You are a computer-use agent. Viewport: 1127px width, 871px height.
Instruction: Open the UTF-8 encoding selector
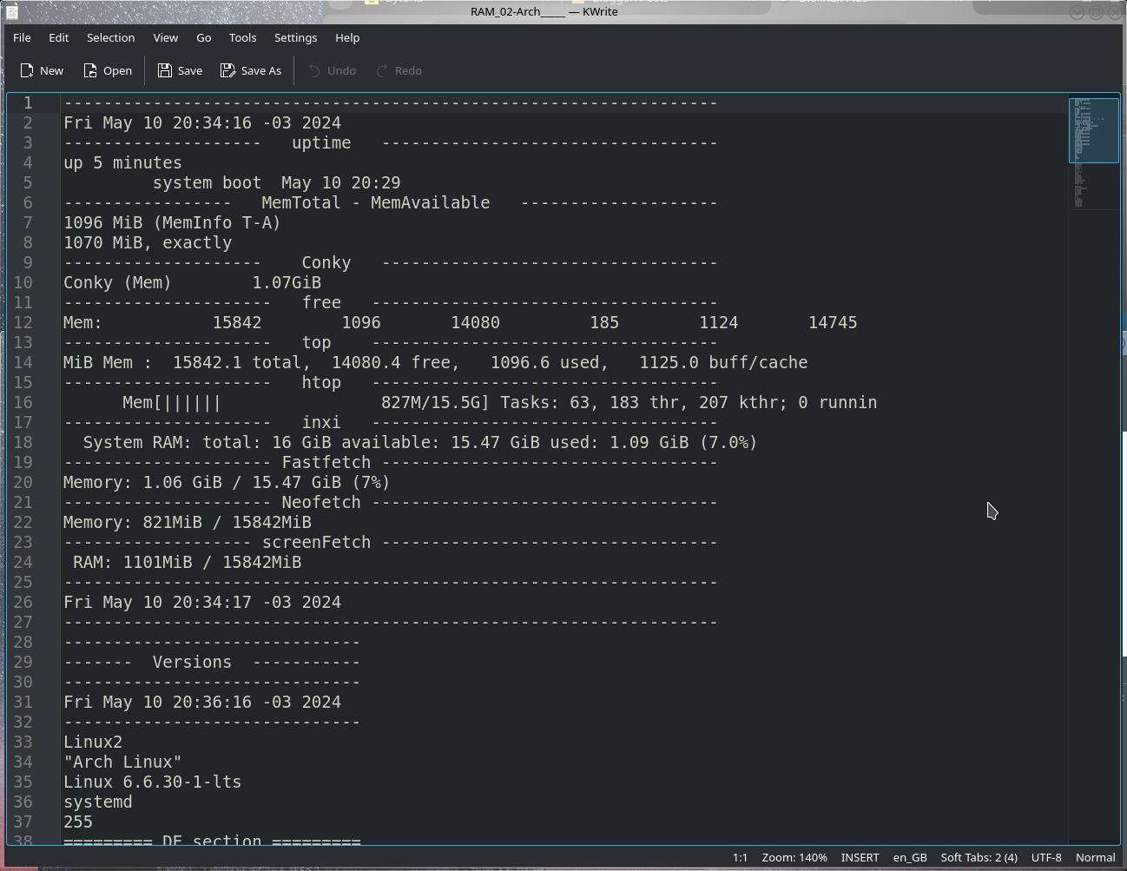(1045, 857)
